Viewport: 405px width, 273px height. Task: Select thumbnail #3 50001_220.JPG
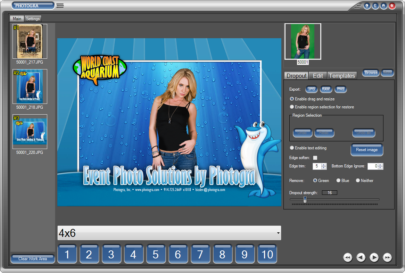(30, 132)
